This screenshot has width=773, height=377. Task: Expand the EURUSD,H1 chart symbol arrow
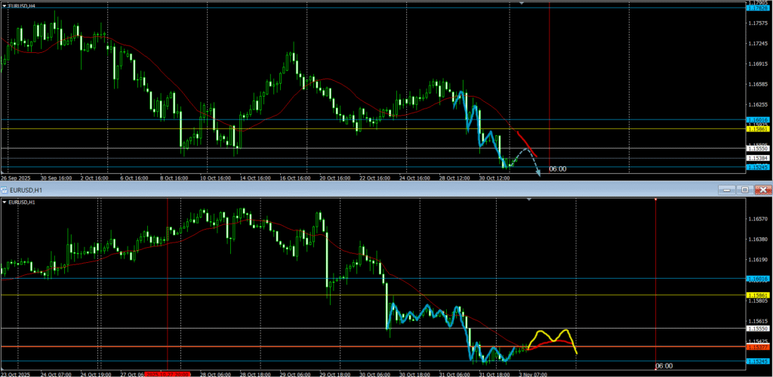pyautogui.click(x=5, y=202)
